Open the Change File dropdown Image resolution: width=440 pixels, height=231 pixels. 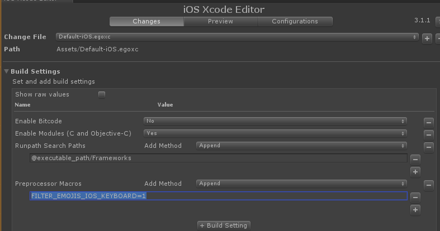236,37
